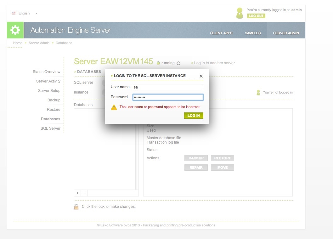Click the admin user avatar icon
The image size is (333, 239).
click(x=240, y=13)
